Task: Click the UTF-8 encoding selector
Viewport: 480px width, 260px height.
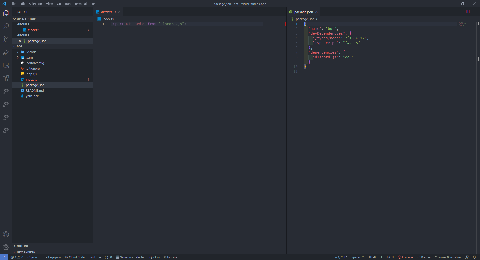Action: pyautogui.click(x=372, y=257)
